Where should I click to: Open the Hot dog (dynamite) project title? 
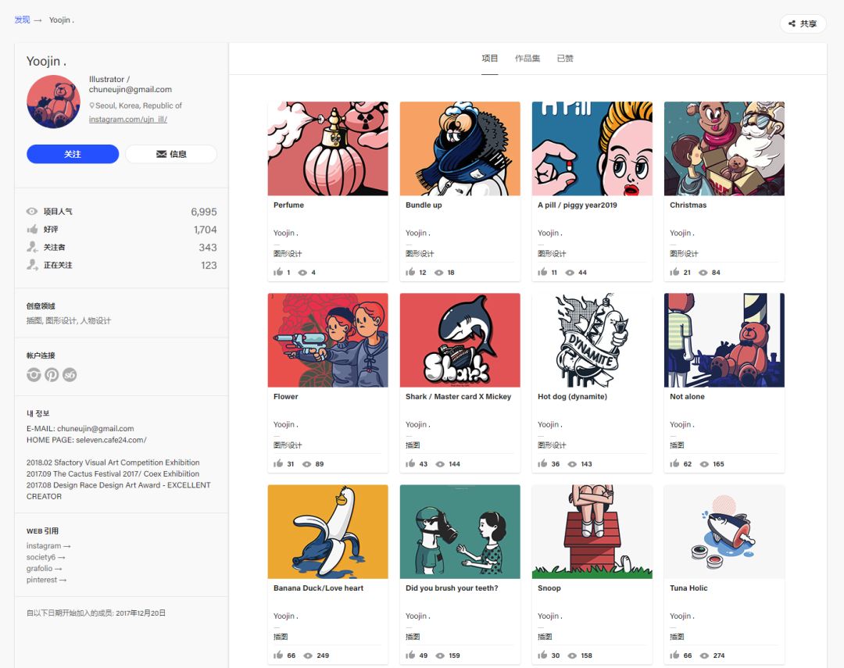[572, 397]
